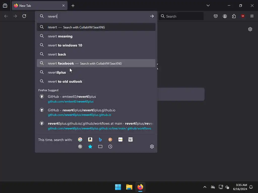Open the .github/workflows at main suggestion

click(96, 126)
